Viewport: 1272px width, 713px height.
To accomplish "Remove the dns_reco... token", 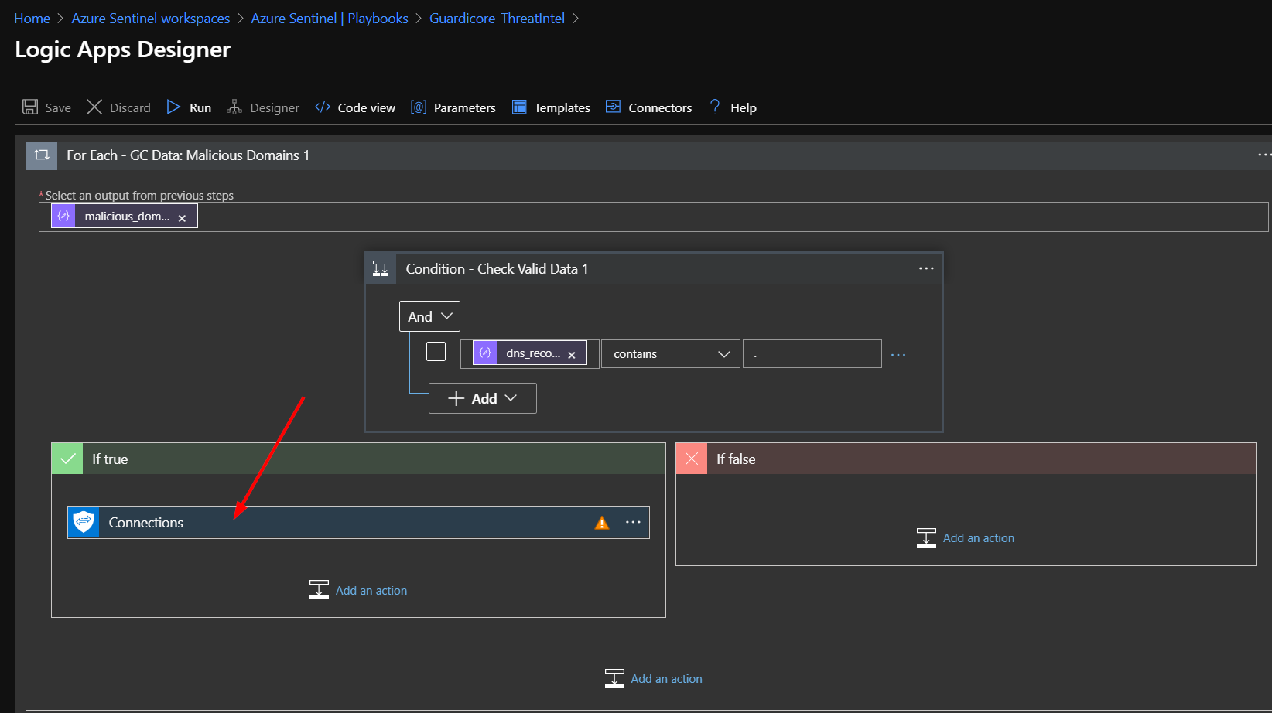I will point(572,355).
